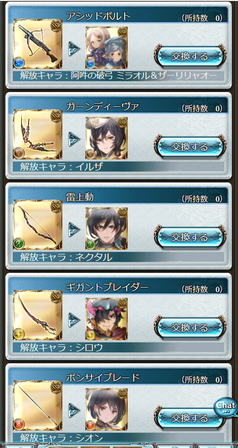Click the 解放キャラ:イルザ label bar
This screenshot has height=448, width=238.
point(118,167)
